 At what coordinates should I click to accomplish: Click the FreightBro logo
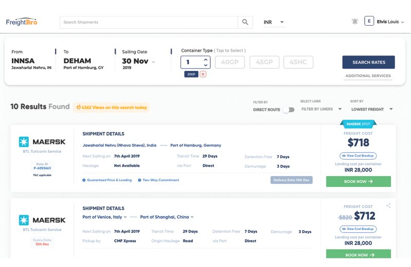click(22, 22)
